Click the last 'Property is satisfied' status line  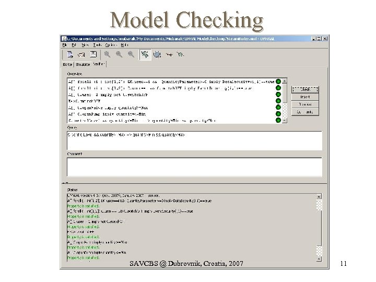[x=83, y=258]
